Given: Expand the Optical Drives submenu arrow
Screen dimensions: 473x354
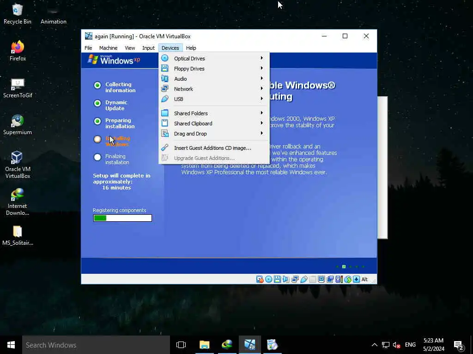Looking at the screenshot, I should [x=261, y=58].
